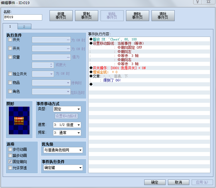Screen dimensions: 216x188
Task: Click the 设置移动路线 button
Action: 66,116
